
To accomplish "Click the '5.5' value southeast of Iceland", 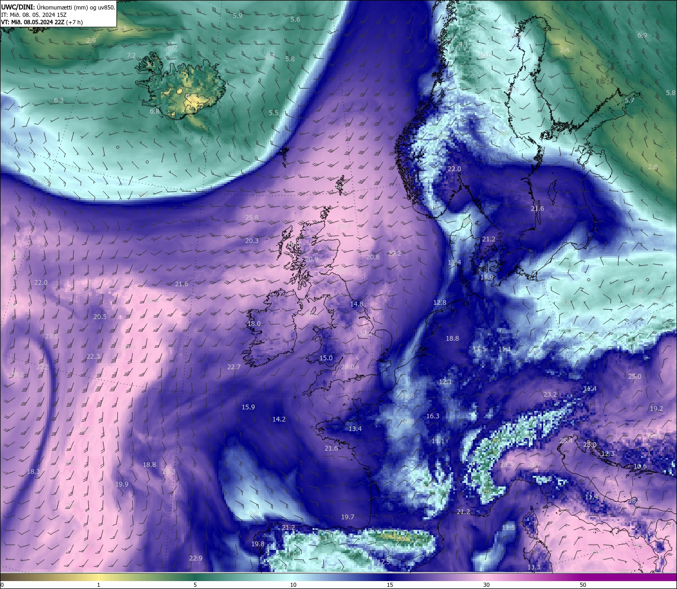I will tap(273, 113).
